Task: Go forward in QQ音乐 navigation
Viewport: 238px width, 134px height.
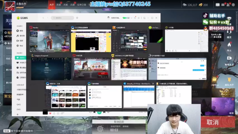Action: click(x=48, y=18)
